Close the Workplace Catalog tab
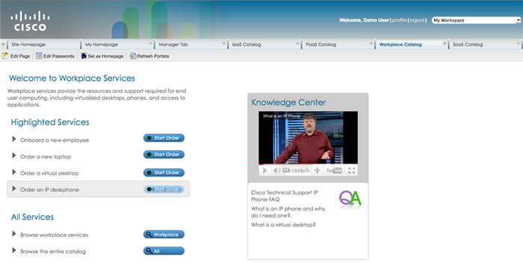 point(445,43)
